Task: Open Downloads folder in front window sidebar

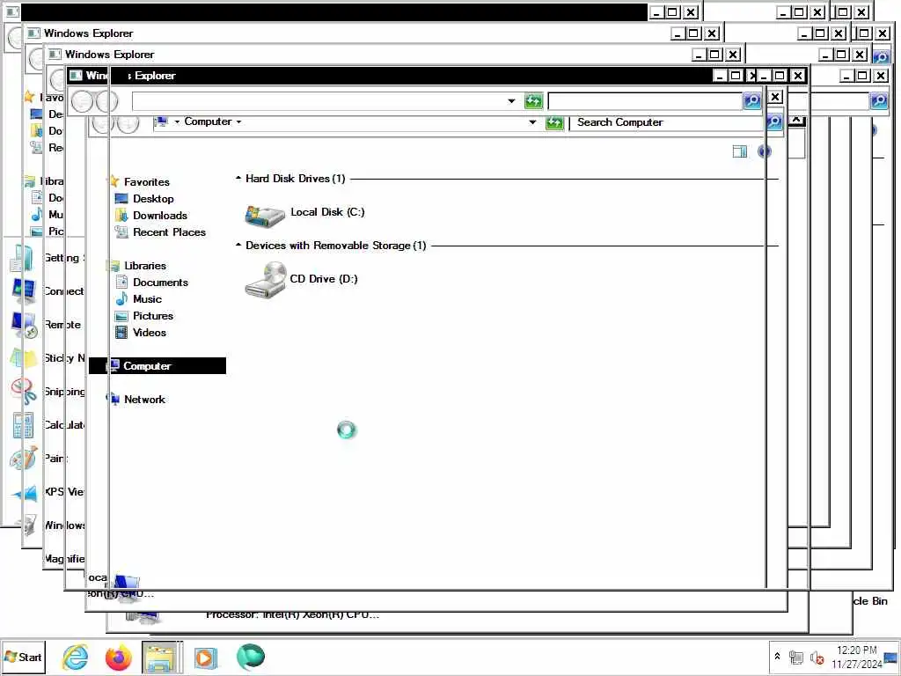Action: point(160,216)
